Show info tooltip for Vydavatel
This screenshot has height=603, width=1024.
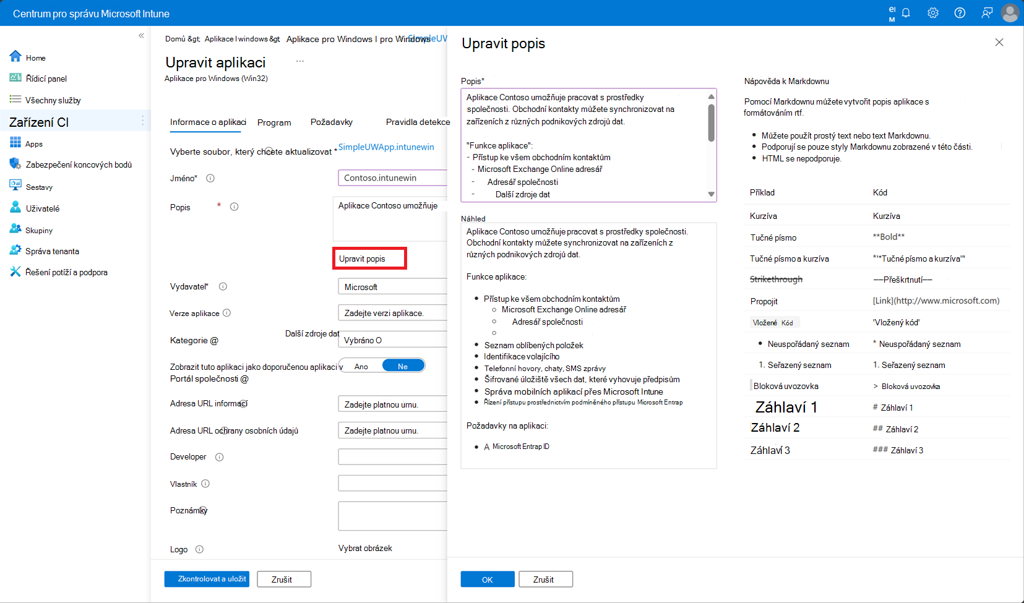coord(223,286)
